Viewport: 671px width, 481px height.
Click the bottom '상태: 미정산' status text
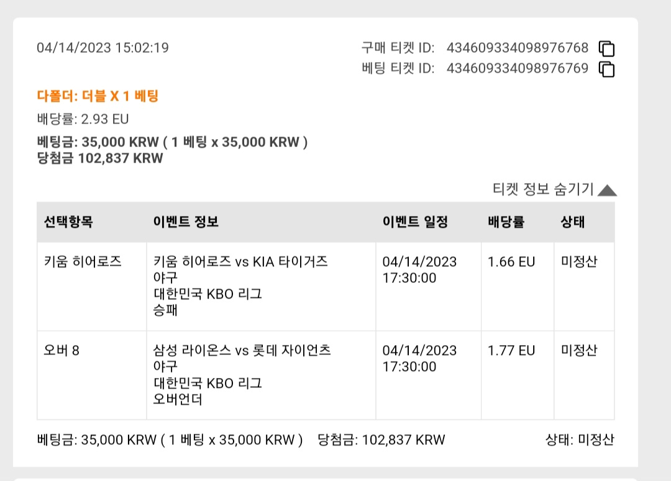coord(580,439)
